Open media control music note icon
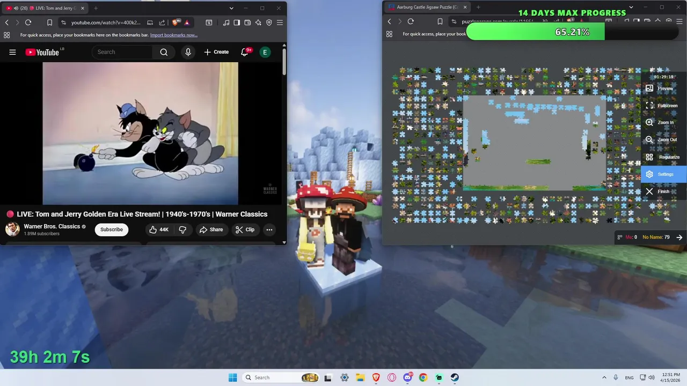 (226, 23)
